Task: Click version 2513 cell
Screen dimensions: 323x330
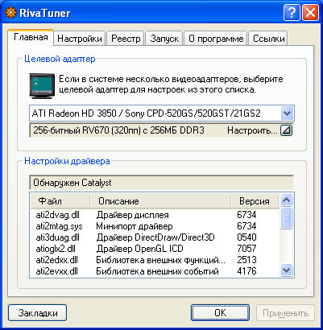Action: [x=246, y=260]
